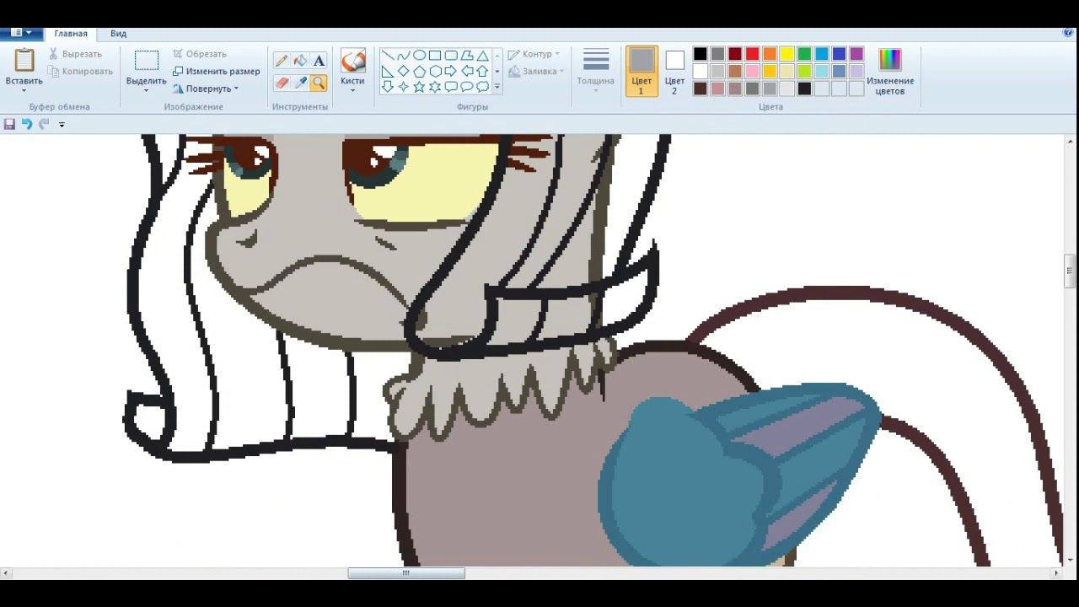Choose the curve shape
This screenshot has height=607, width=1079.
coord(403,56)
